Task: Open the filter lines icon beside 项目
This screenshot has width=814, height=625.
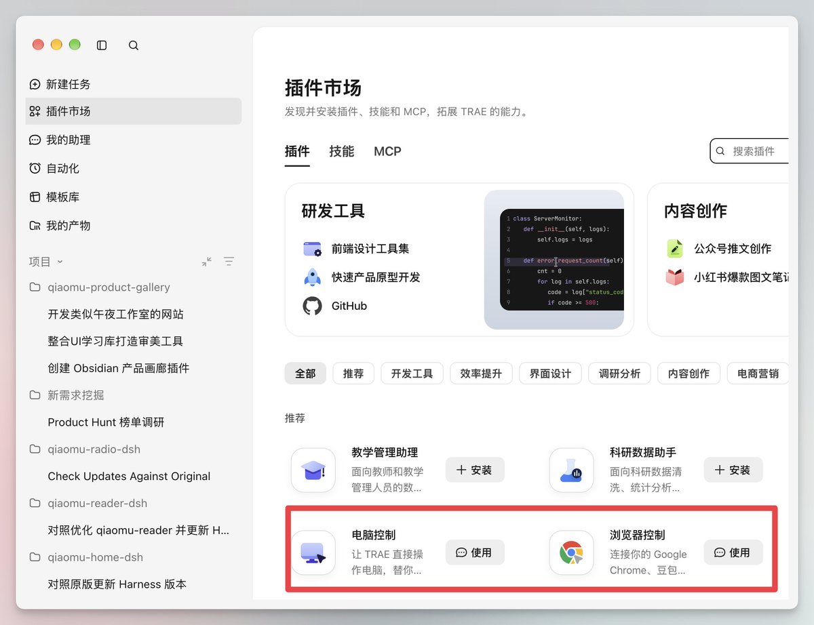Action: [229, 262]
